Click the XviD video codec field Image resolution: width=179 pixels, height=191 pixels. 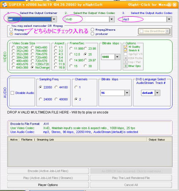87,19
